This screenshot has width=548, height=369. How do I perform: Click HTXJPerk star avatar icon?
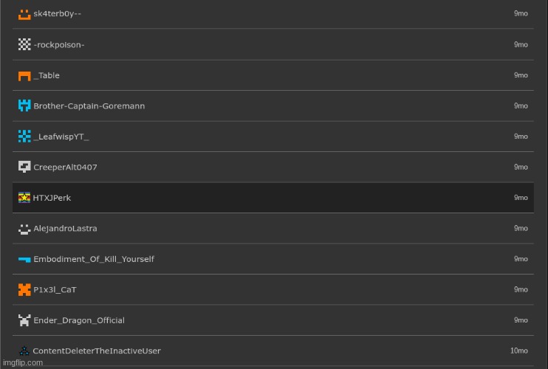tap(24, 198)
